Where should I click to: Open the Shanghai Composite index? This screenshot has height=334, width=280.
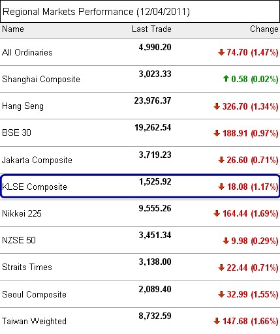point(41,79)
